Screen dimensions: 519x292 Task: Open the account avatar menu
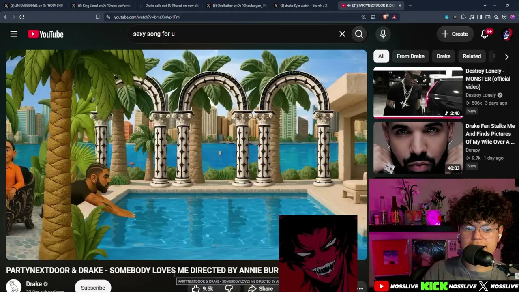[x=507, y=34]
